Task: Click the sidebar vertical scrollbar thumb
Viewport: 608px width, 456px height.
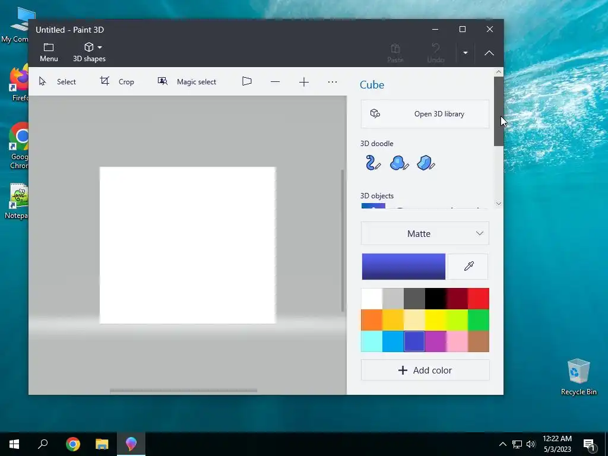Action: [x=499, y=111]
